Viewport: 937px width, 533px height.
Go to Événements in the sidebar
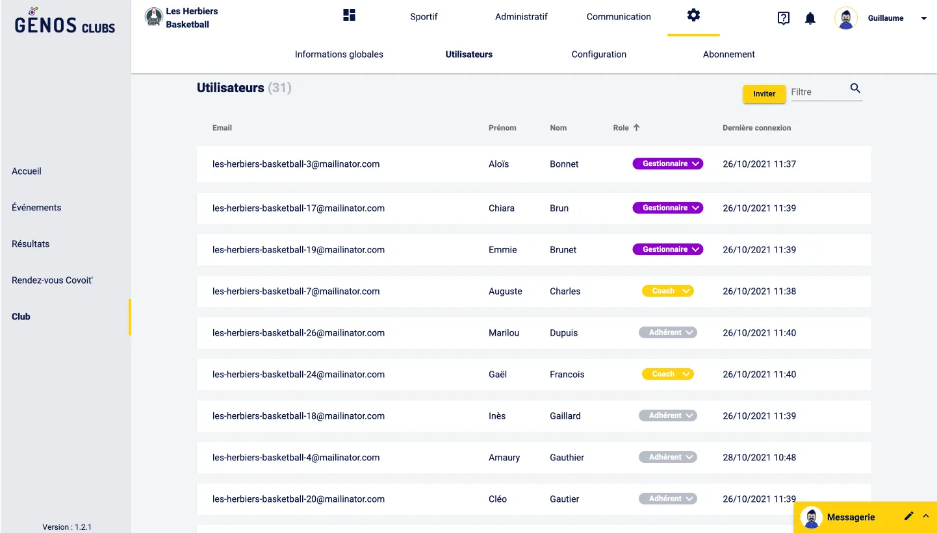[36, 208]
